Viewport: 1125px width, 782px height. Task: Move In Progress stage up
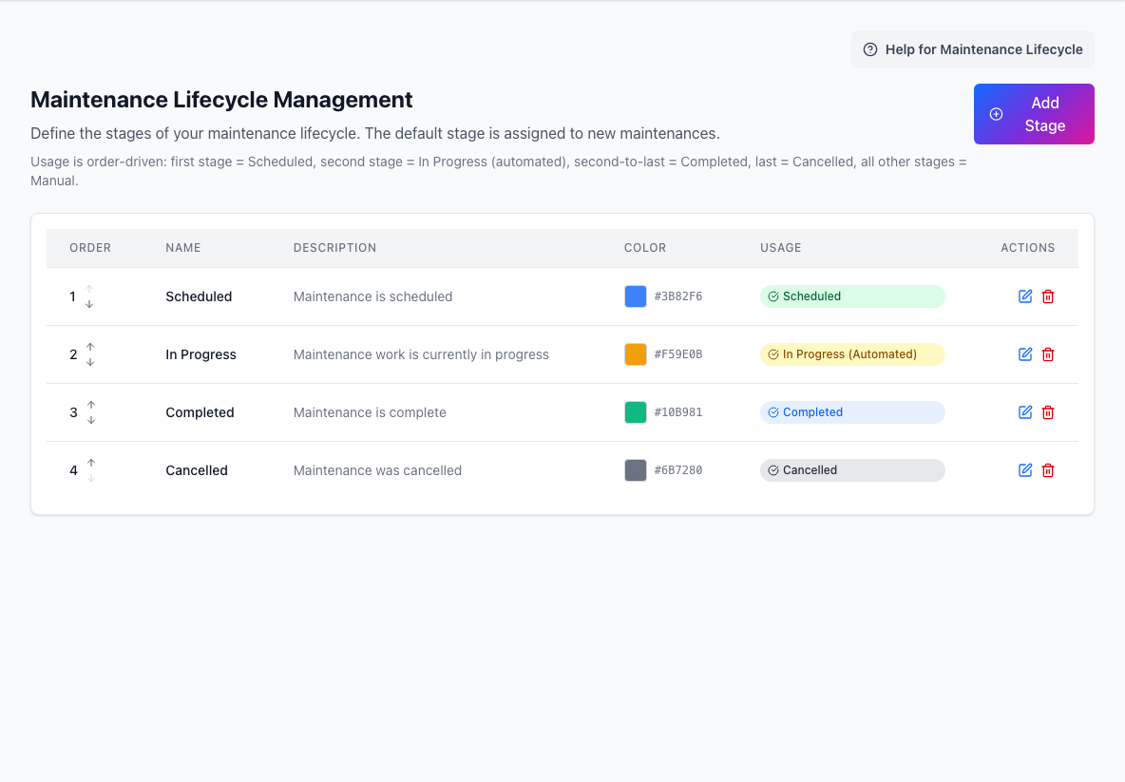90,347
